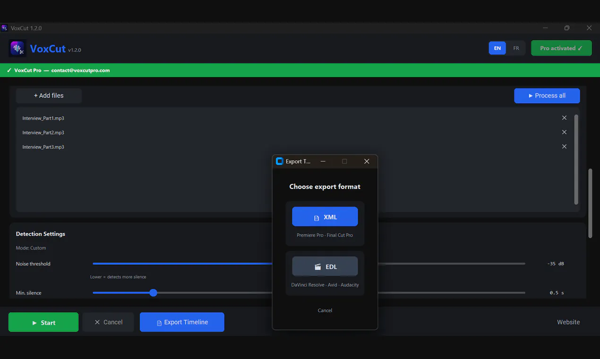Open the Website link
This screenshot has width=600, height=359.
tap(568, 322)
